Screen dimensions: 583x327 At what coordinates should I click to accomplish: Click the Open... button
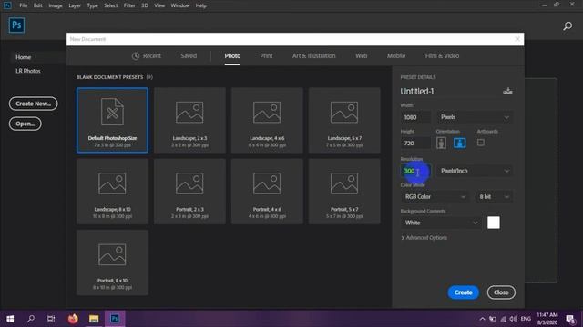tap(25, 124)
